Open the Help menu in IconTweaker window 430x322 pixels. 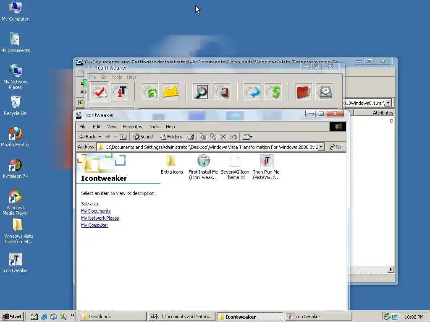[131, 77]
